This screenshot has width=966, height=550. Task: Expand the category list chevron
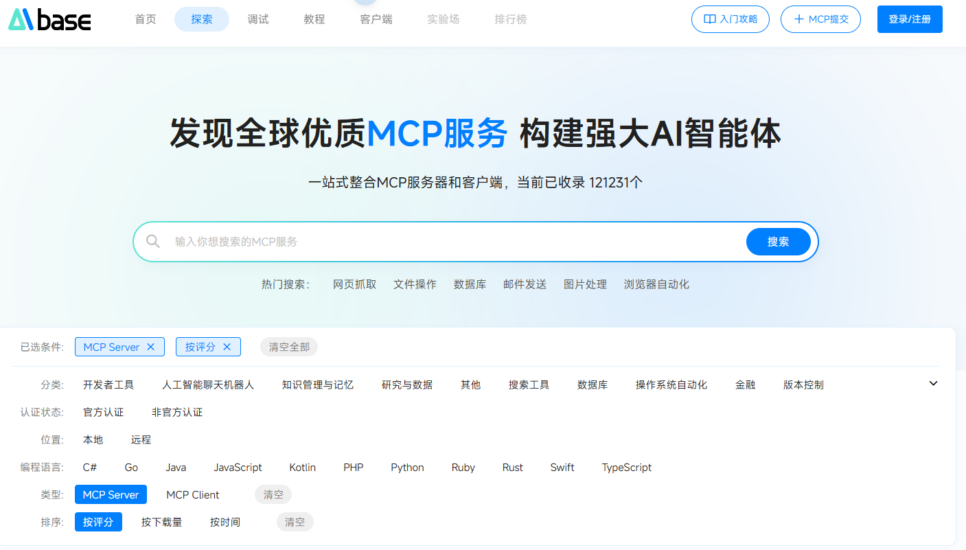[x=933, y=384]
